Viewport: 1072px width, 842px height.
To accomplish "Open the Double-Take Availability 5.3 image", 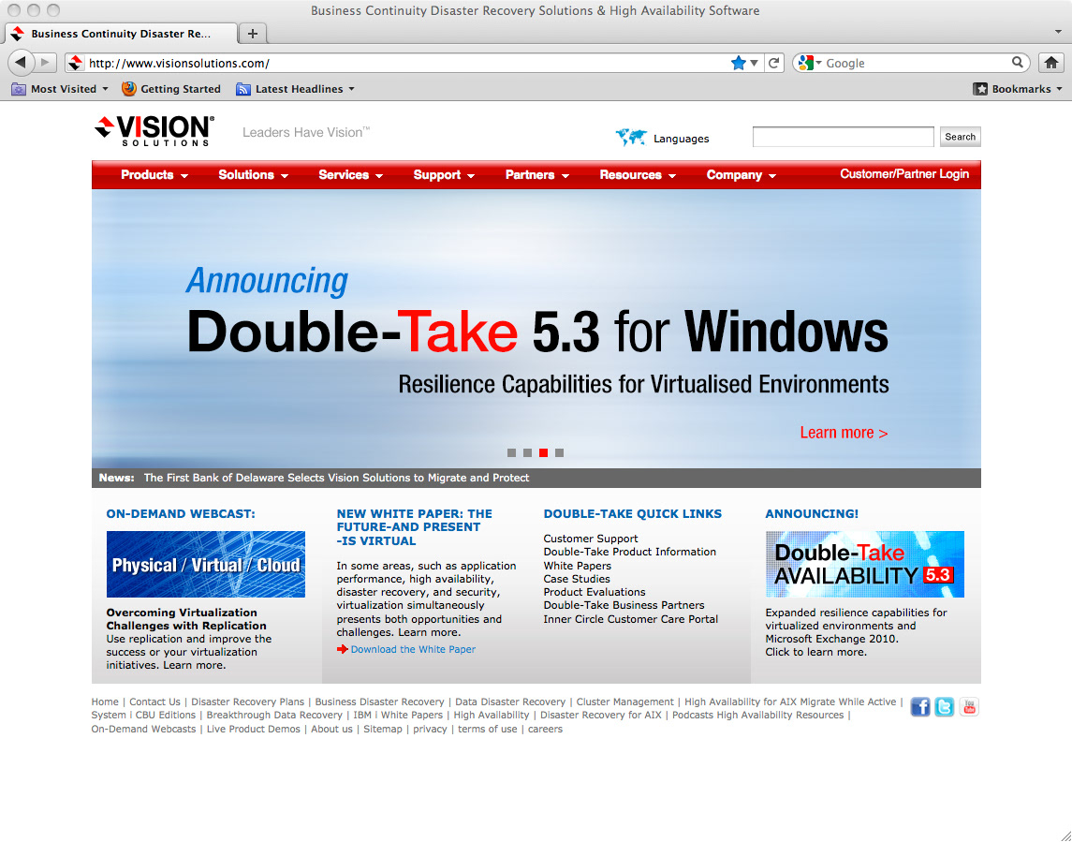I will click(865, 564).
